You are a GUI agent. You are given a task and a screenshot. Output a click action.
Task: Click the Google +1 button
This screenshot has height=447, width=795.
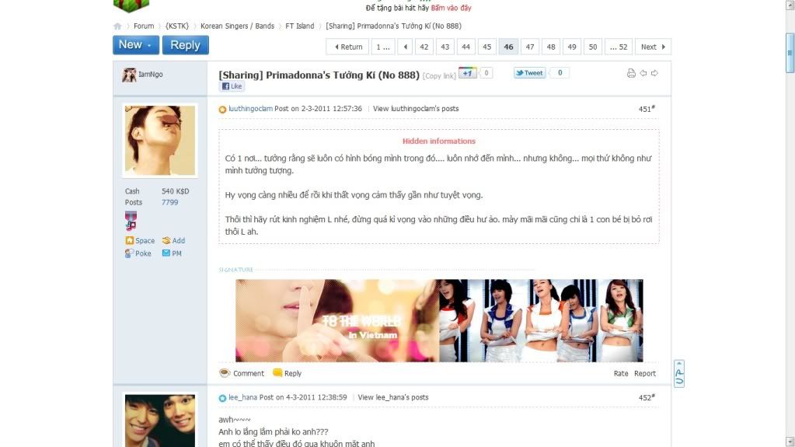(x=468, y=73)
